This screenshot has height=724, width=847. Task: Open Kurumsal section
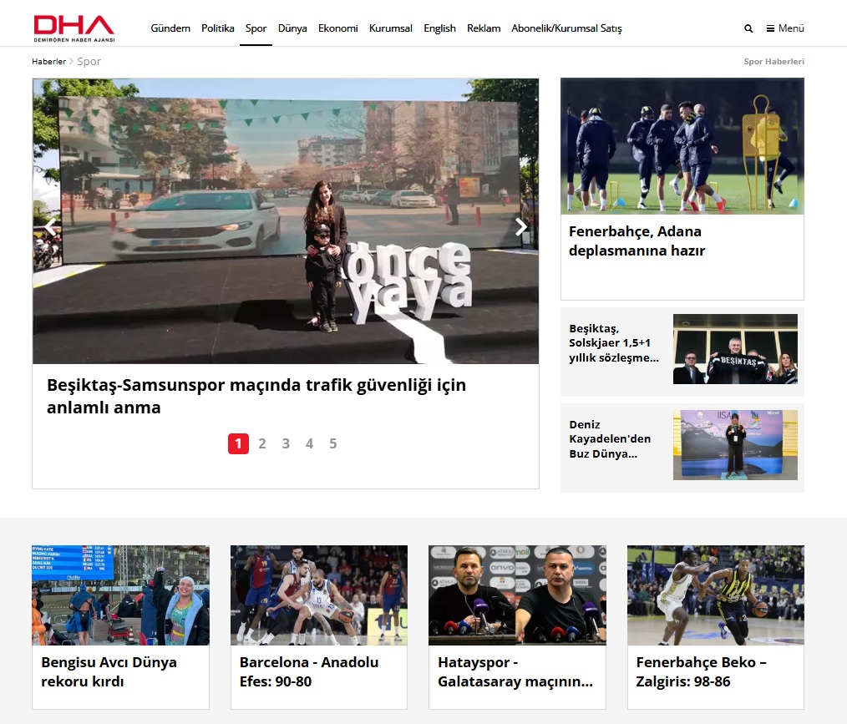point(391,28)
